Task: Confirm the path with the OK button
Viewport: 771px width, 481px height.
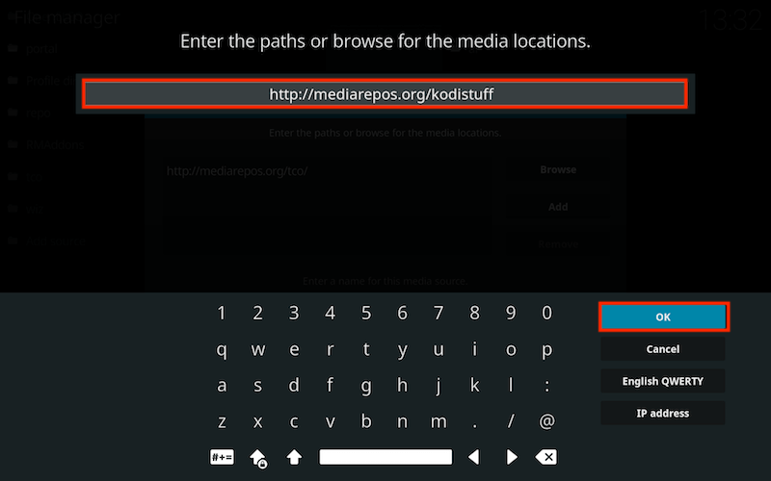Action: pos(663,317)
